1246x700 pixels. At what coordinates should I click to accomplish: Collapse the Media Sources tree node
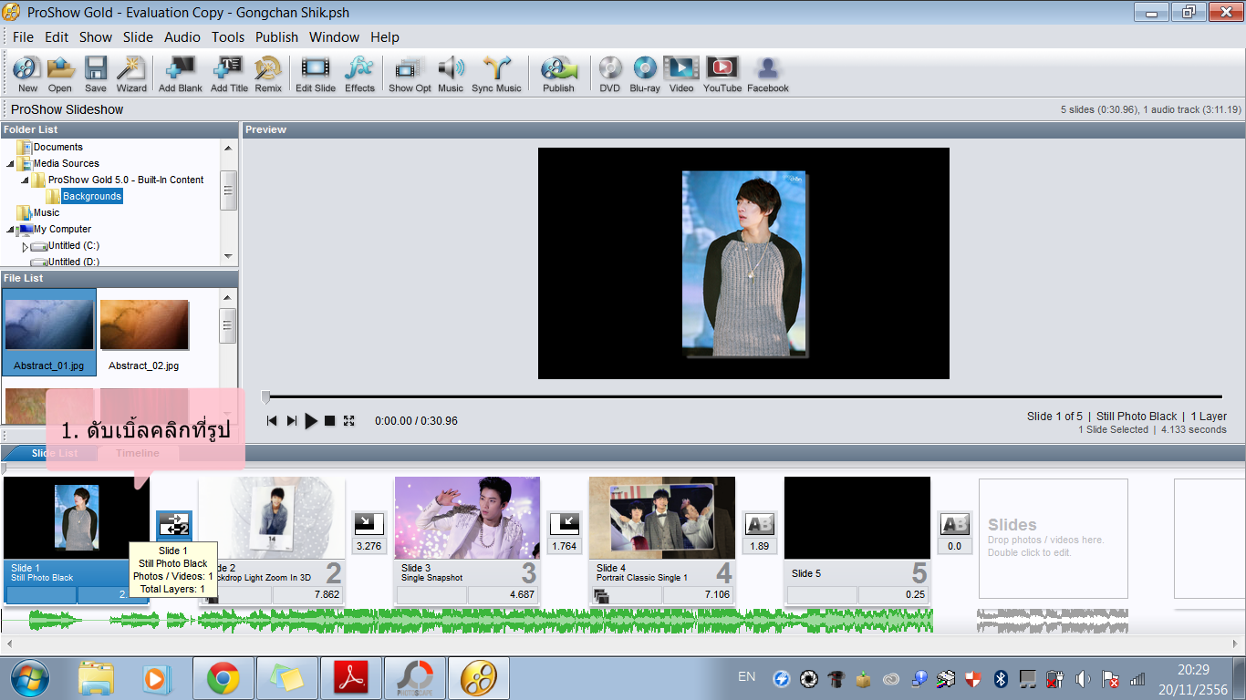click(x=11, y=164)
